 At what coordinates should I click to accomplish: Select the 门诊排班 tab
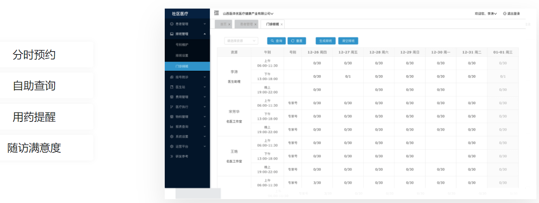(272, 24)
